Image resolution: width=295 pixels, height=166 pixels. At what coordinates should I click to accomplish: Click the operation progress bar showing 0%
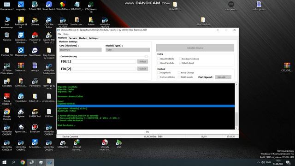tap(147, 132)
